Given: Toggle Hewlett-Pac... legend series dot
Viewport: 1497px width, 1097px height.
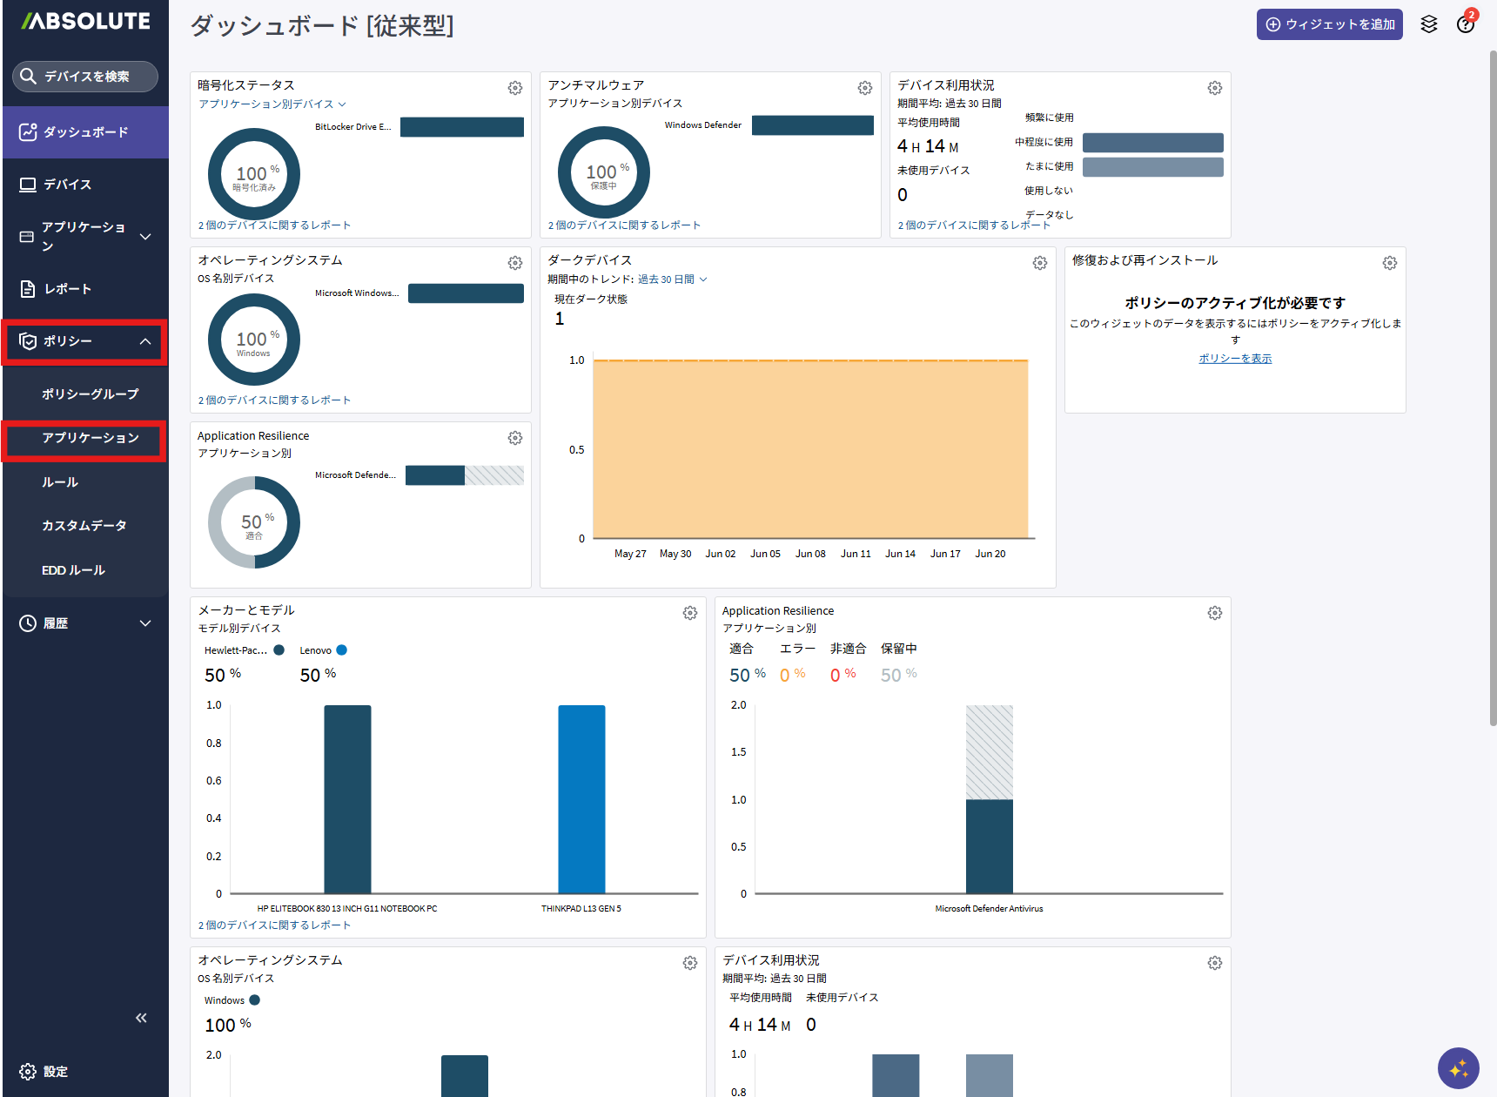Looking at the screenshot, I should 279,649.
